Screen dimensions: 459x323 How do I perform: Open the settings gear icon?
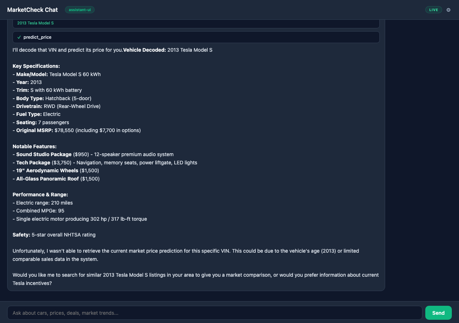[449, 10]
